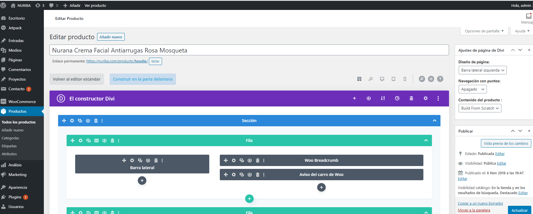The width and height of the screenshot is (533, 214).
Task: Click product title input field
Action: tap(249, 50)
